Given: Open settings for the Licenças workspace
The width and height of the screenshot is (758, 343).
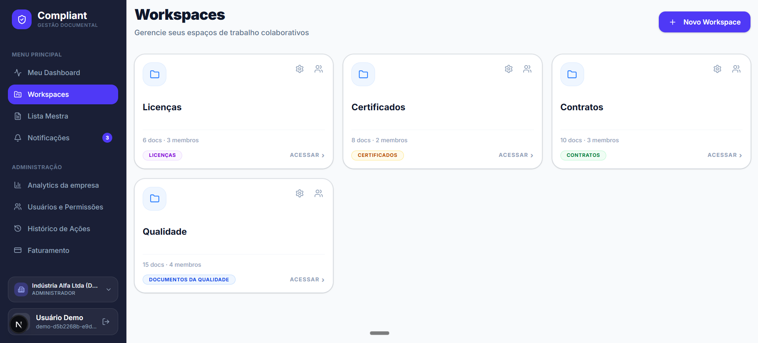Looking at the screenshot, I should (x=300, y=69).
